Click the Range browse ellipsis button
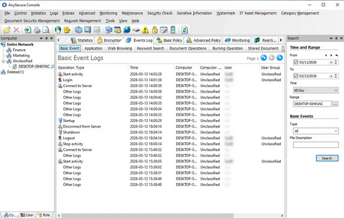The image size is (344, 219). (x=335, y=104)
